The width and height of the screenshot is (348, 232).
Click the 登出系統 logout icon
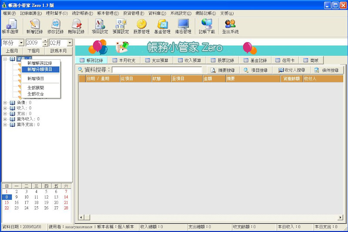(231, 26)
